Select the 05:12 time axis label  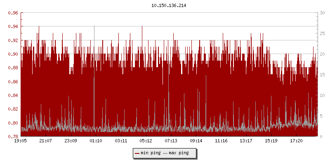(x=146, y=141)
